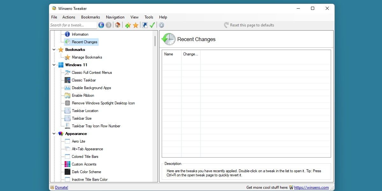This screenshot has width=382, height=191.
Task: Click the Taskbar Size icon
Action: coord(67,118)
